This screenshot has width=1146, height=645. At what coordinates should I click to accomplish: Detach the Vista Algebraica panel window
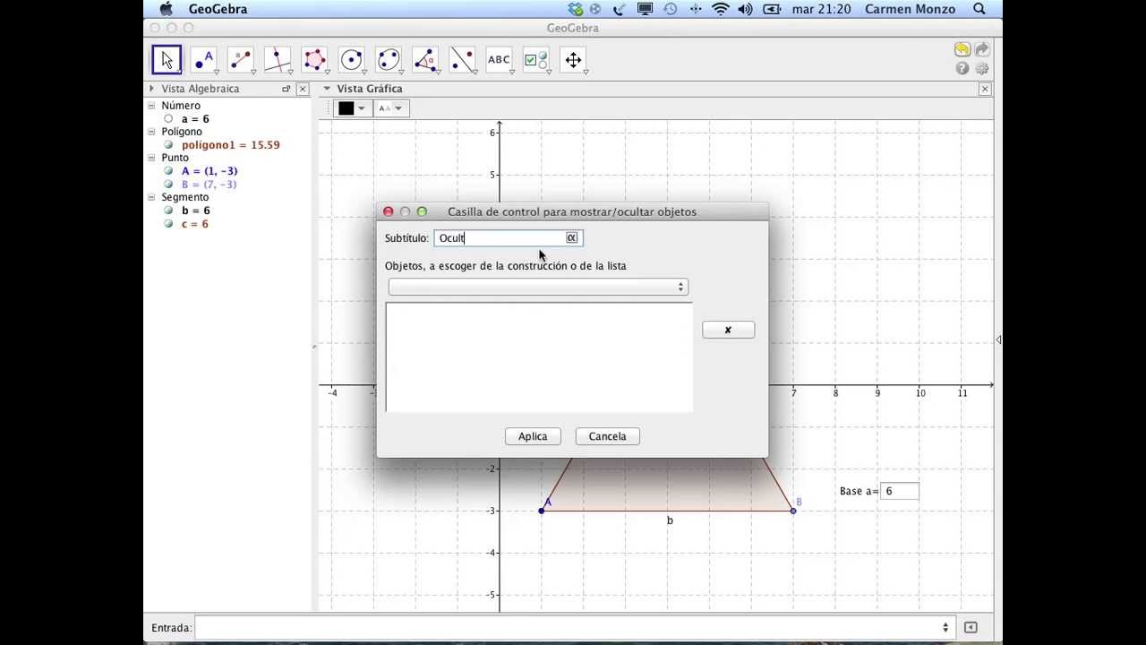click(286, 89)
